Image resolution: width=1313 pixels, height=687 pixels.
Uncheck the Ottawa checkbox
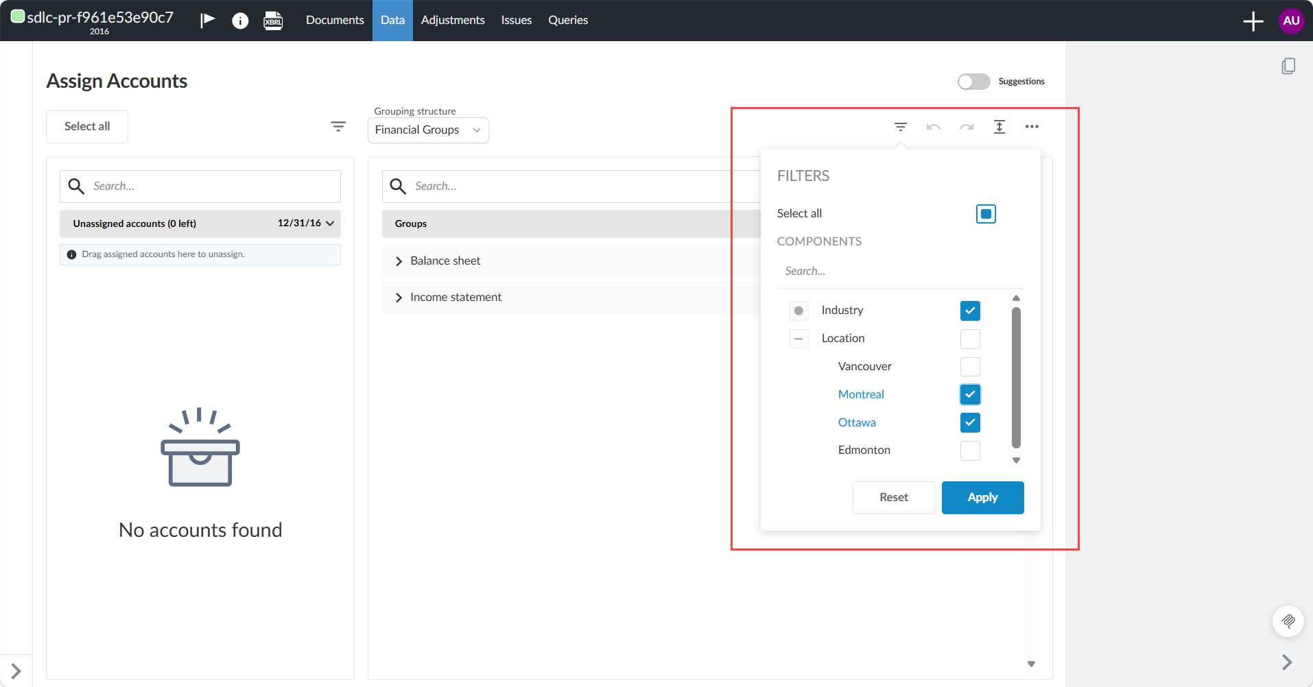(x=970, y=422)
